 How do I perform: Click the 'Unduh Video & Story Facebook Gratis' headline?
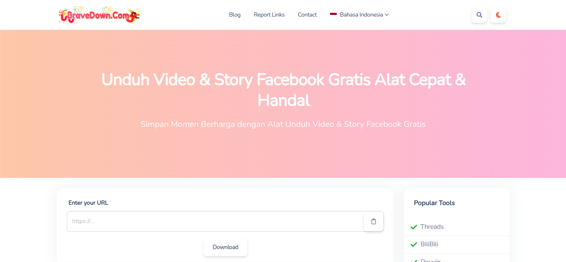point(284,90)
